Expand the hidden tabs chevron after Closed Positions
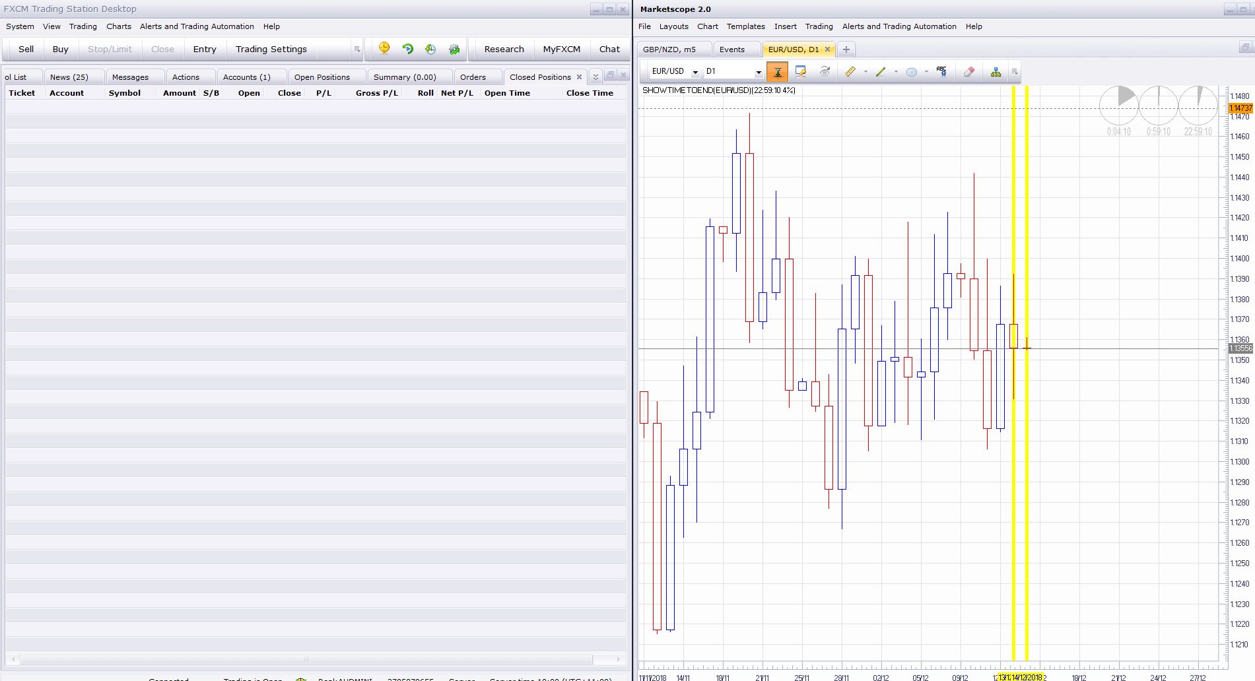1255x681 pixels. click(595, 77)
